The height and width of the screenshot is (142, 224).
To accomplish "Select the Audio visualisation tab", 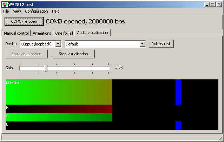I will pos(93,33).
